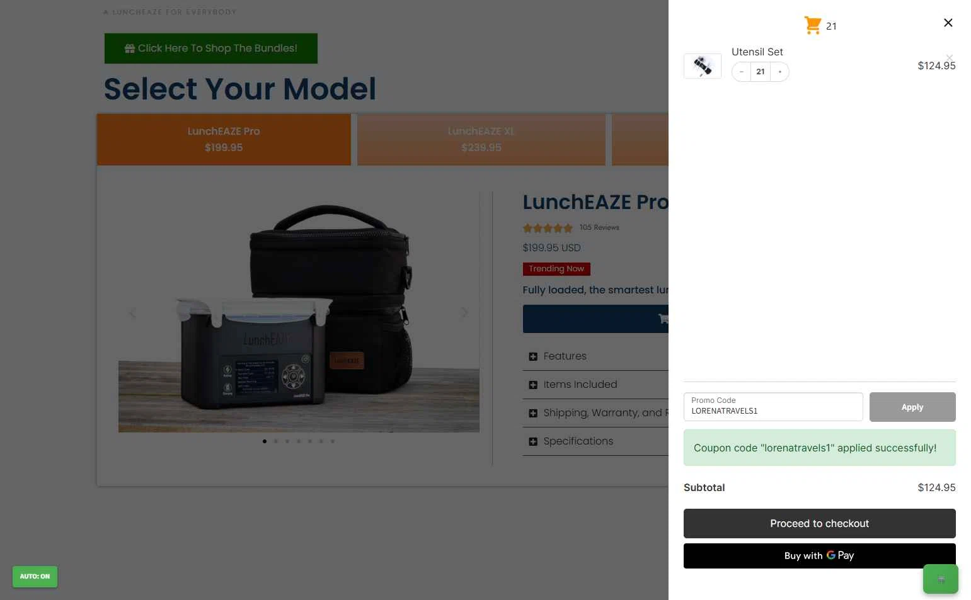The width and height of the screenshot is (971, 600).
Task: Go to the previous product image
Action: (x=132, y=313)
